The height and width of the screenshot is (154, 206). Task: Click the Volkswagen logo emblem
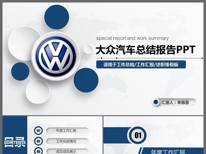[56, 56]
